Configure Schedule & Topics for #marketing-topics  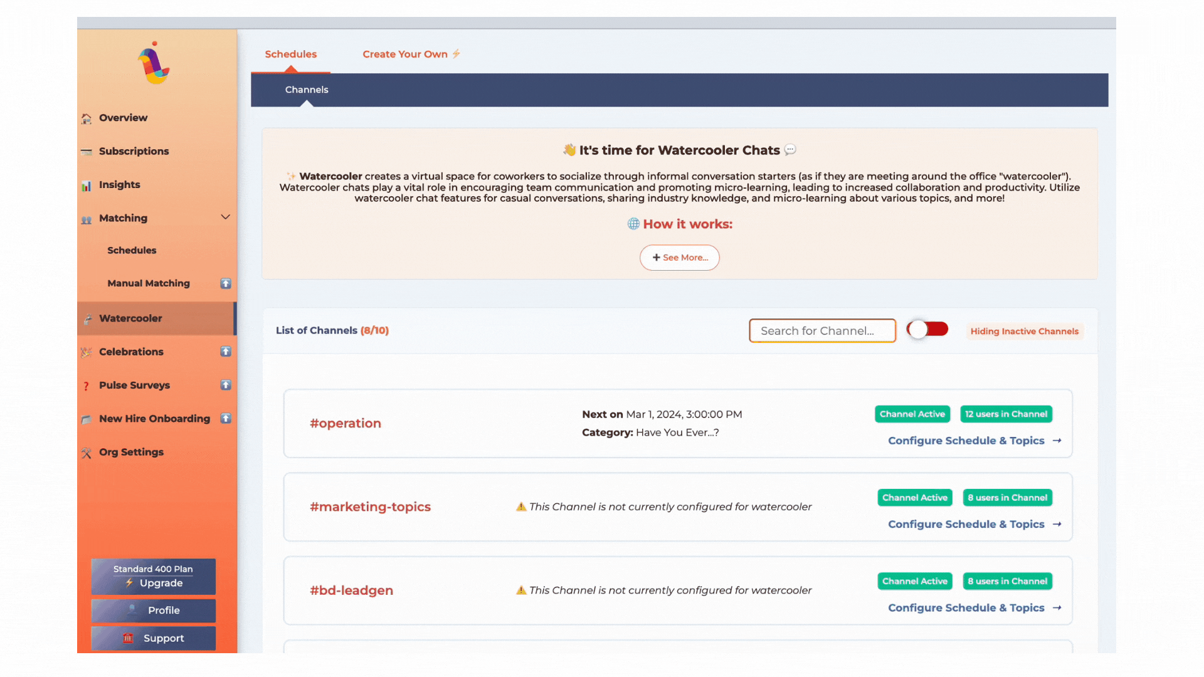pyautogui.click(x=966, y=524)
